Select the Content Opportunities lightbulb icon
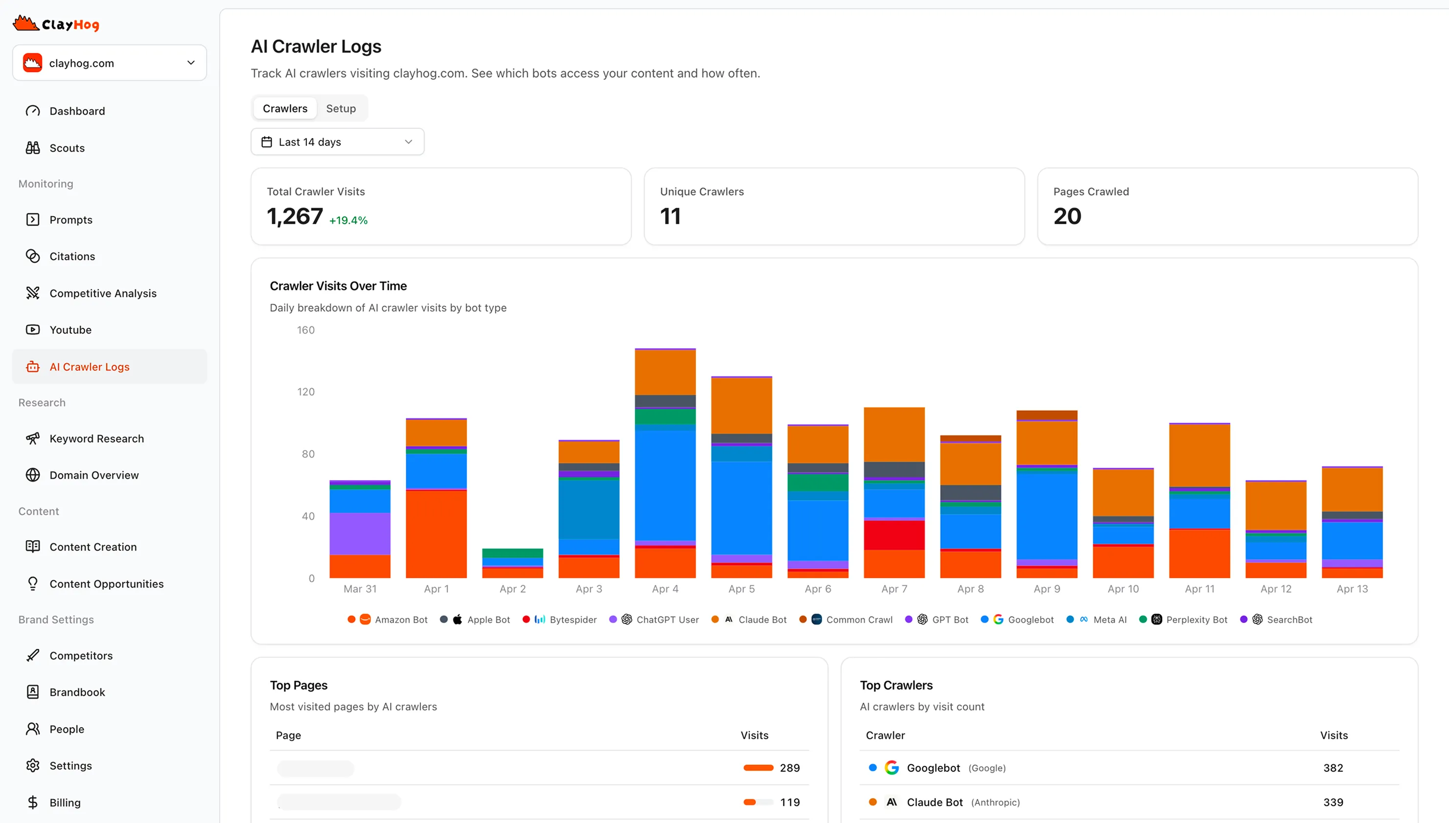The height and width of the screenshot is (823, 1449). coord(33,583)
